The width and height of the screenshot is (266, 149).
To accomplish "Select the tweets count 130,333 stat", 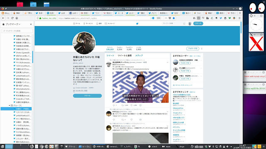I will click(x=110, y=48).
